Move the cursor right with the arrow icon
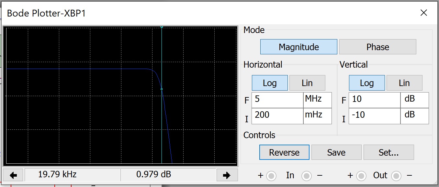The image size is (439, 187). (227, 175)
